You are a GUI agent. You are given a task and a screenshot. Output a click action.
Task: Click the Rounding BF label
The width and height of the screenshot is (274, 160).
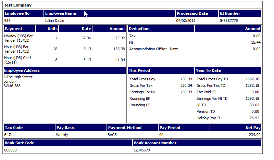coord(140,98)
